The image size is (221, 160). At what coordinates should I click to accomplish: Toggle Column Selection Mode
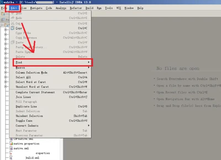[x=50, y=73]
